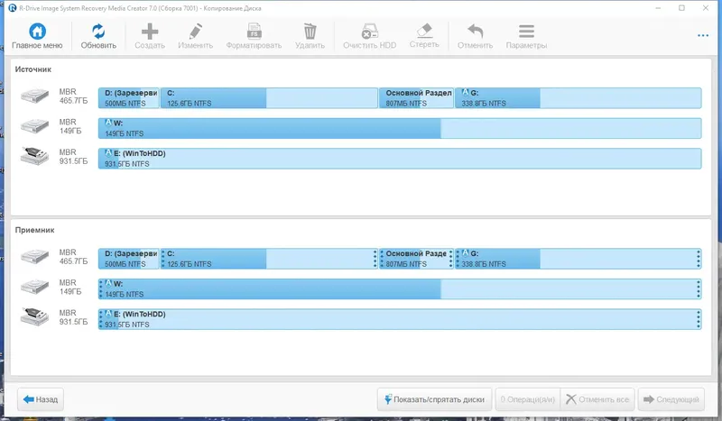Select destination G: 338.8ГБ NTFS partition
Image resolution: width=722 pixels, height=421 pixels.
click(x=578, y=259)
